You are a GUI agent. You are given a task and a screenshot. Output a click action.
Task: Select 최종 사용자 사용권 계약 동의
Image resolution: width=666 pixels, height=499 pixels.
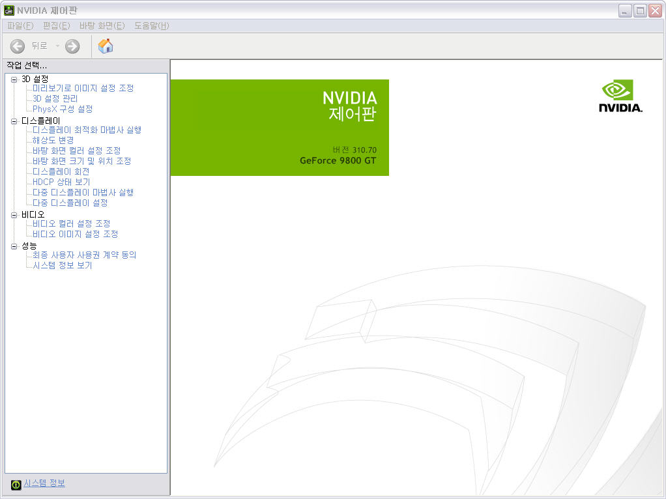click(85, 255)
